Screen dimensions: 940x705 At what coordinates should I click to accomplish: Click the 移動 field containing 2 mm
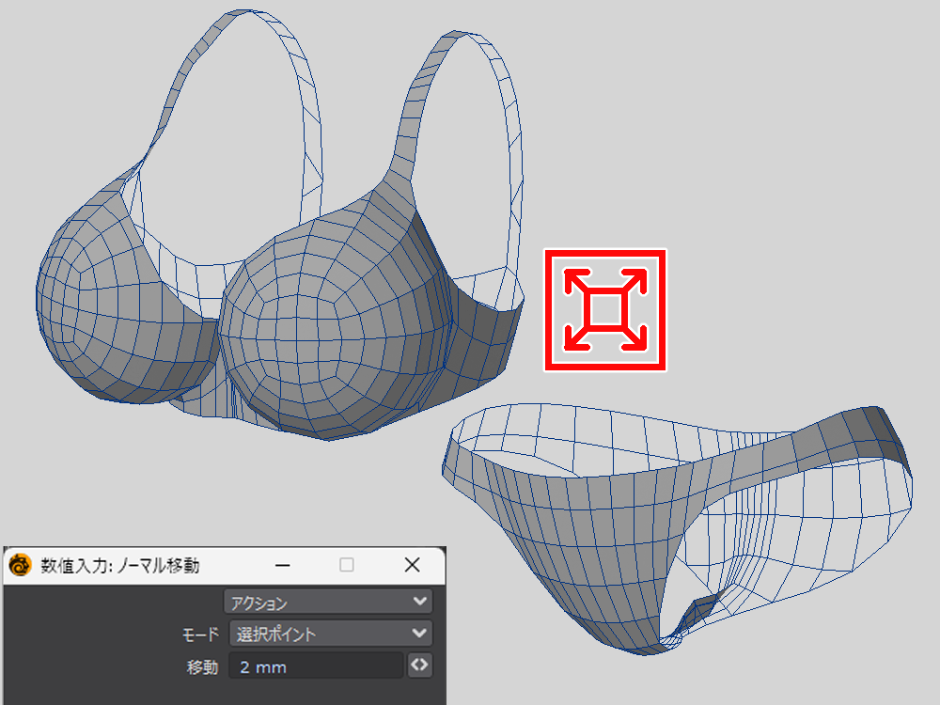click(317, 666)
